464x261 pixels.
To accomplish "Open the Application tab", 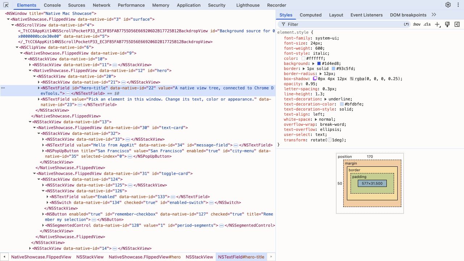I will point(188,5).
